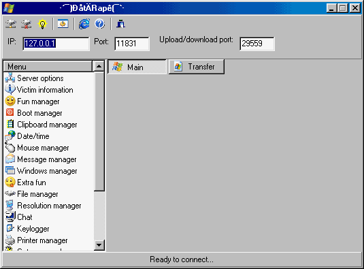Viewport: 364px width, 269px height.
Task: Click the Upload/download port field
Action: (257, 44)
